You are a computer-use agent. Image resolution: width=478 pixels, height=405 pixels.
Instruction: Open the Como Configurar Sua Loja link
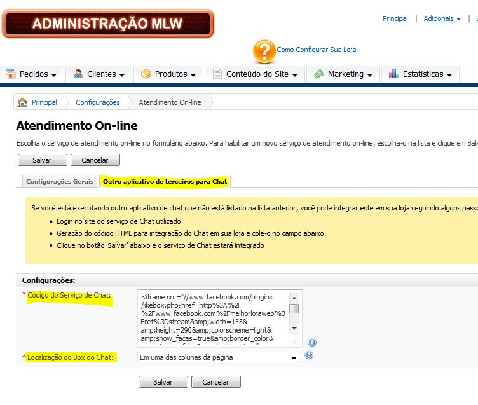click(x=317, y=50)
